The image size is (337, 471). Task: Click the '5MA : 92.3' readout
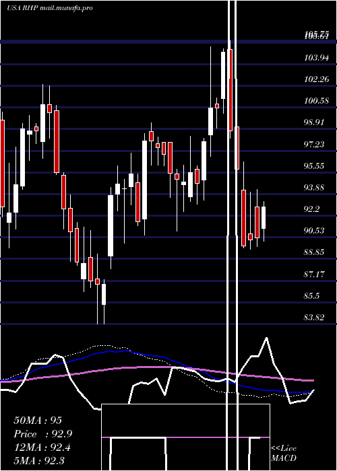tap(39, 460)
